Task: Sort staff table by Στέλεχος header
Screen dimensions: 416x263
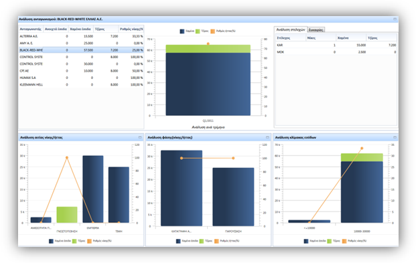Action: 291,38
